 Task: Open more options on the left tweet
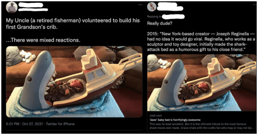(139, 5)
